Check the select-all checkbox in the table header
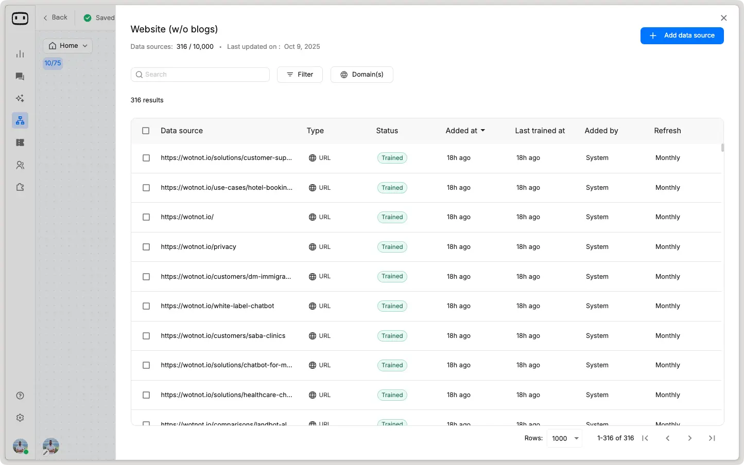 [145, 131]
